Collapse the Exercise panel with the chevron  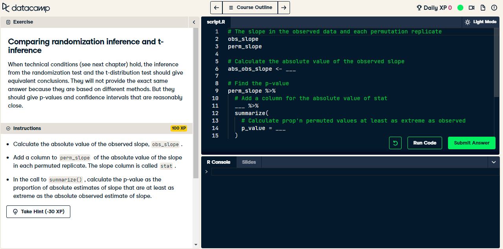point(194,22)
